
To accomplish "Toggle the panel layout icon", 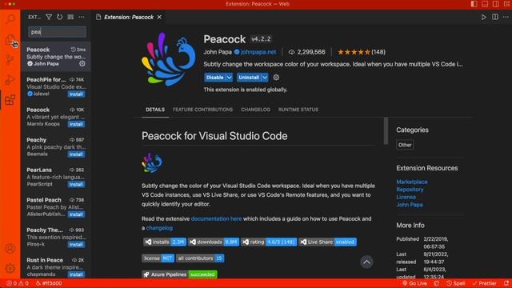I will [485, 4].
